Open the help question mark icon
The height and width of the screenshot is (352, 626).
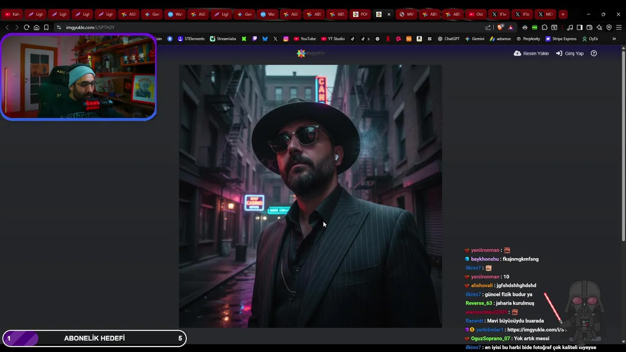point(594,53)
